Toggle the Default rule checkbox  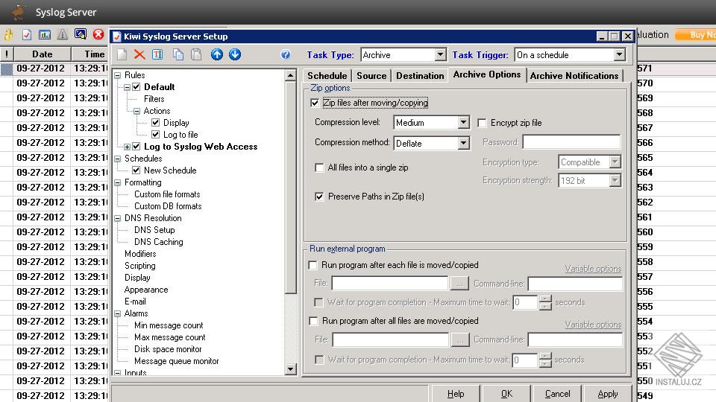(x=136, y=86)
